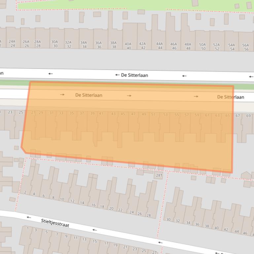
Task: Select the Stieltjesstraat arrow above house number 15
Action: pyautogui.click(x=94, y=230)
